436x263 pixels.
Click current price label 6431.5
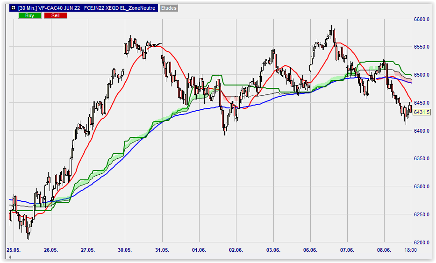422,112
